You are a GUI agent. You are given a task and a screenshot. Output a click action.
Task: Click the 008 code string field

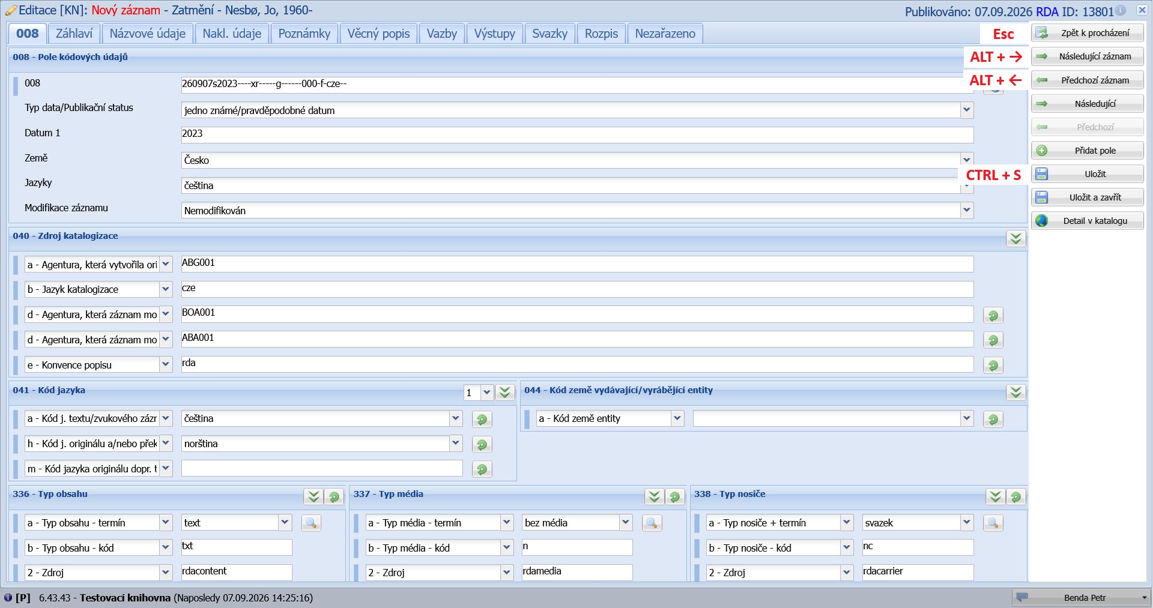coord(577,85)
